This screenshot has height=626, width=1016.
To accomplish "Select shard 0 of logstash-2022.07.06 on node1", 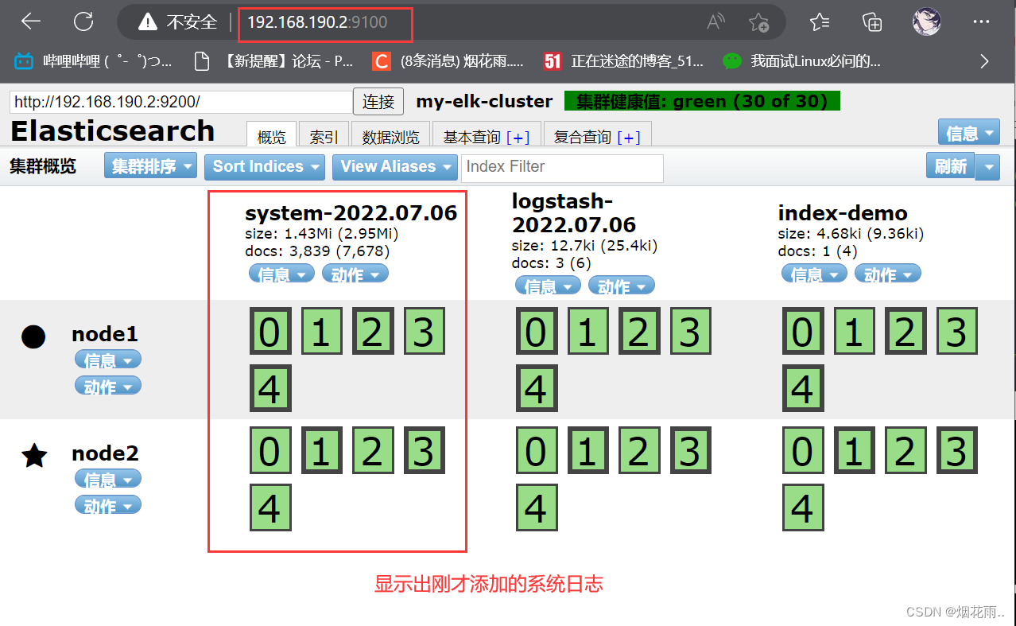I will pyautogui.click(x=537, y=331).
